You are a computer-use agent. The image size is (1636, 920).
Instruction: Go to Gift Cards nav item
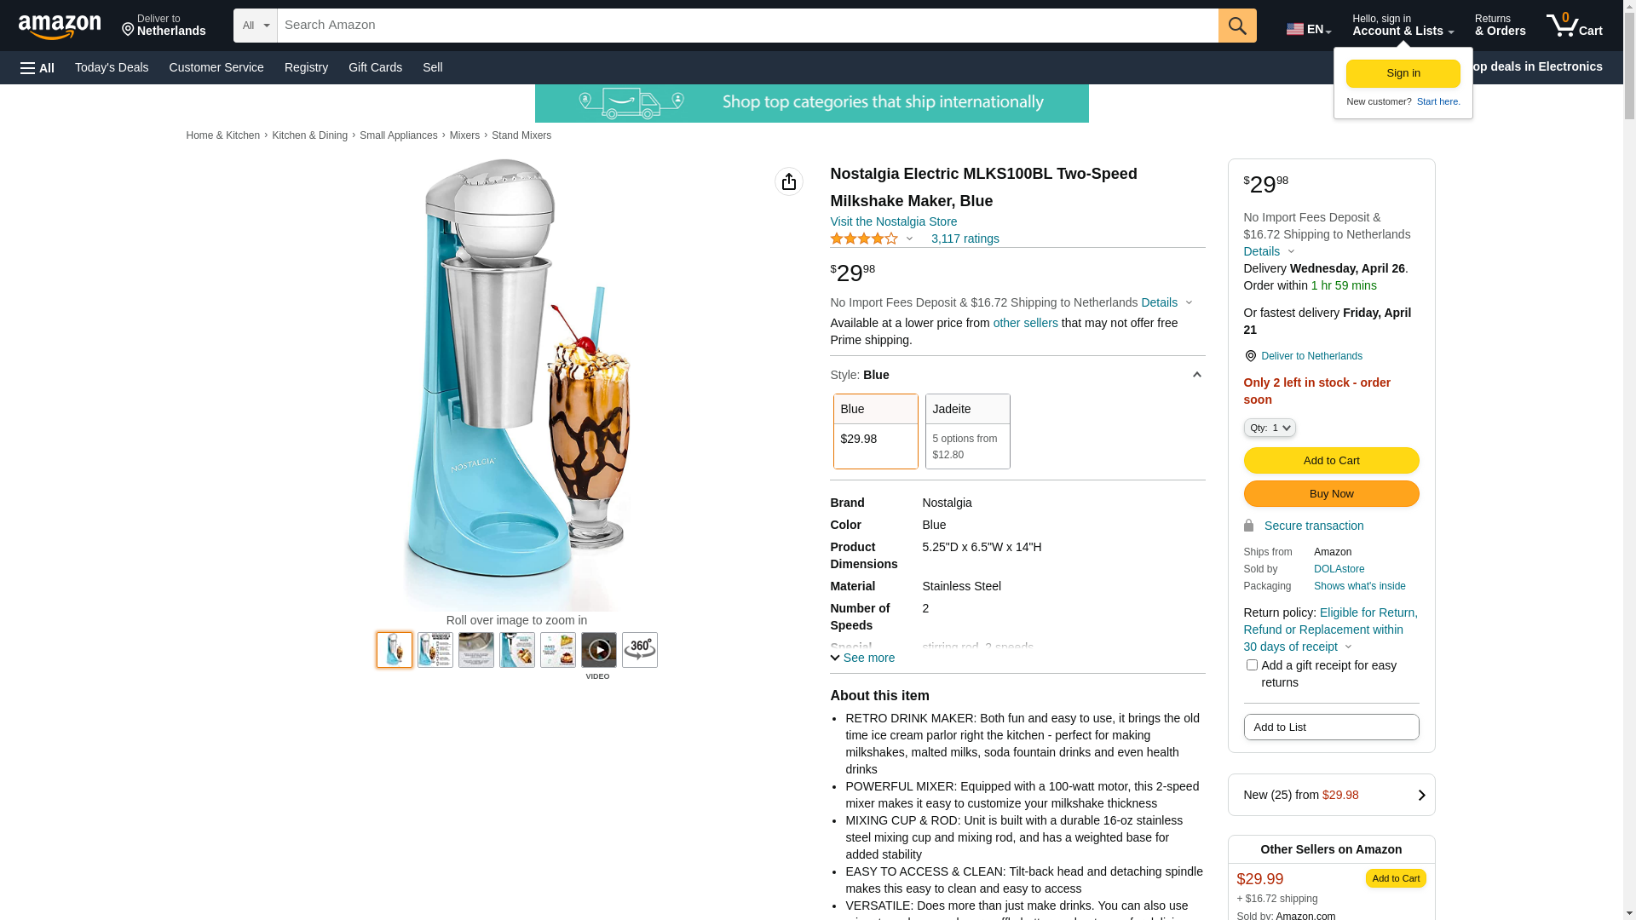click(375, 67)
